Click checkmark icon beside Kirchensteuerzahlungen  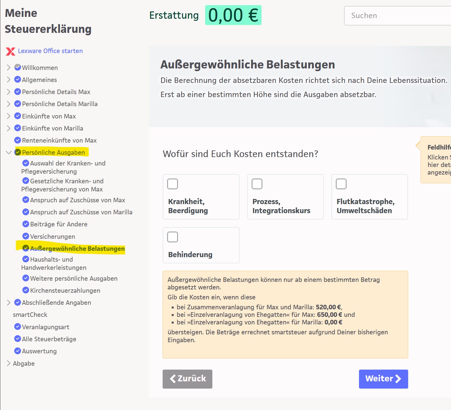coord(26,290)
